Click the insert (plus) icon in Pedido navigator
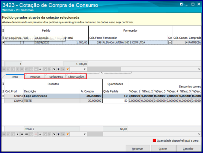Image resolution: width=203 pixels, height=153 pixels. [31, 69]
